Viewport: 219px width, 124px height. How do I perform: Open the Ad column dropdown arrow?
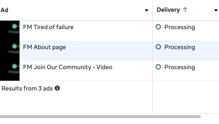point(147,10)
